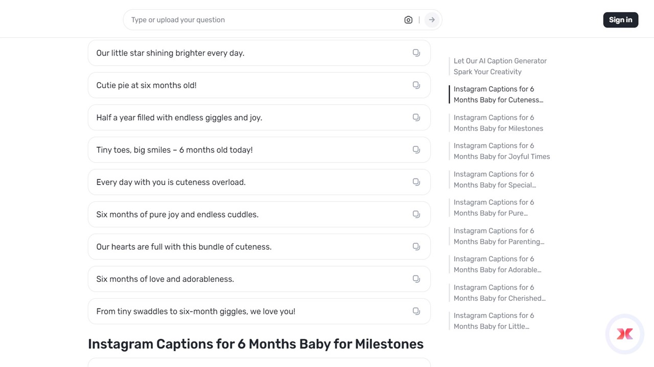Viewport: 654px width, 367px height.
Task: Open the Parenting captions section in sidebar
Action: point(498,236)
